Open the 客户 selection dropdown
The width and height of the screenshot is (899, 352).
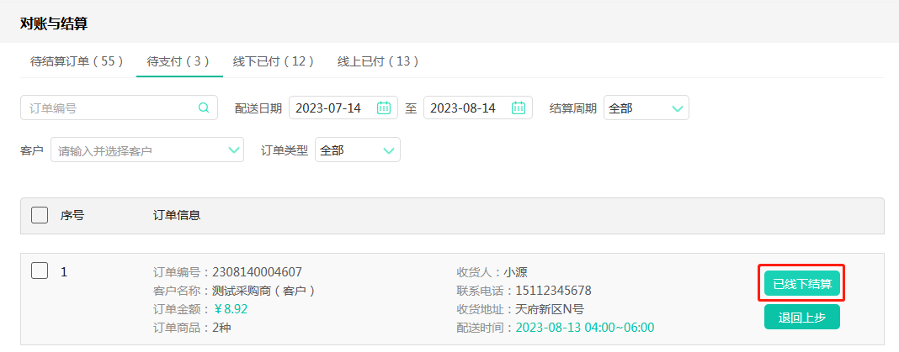click(234, 150)
